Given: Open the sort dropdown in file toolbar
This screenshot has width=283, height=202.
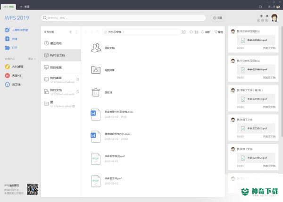Looking at the screenshot, I should point(205,32).
